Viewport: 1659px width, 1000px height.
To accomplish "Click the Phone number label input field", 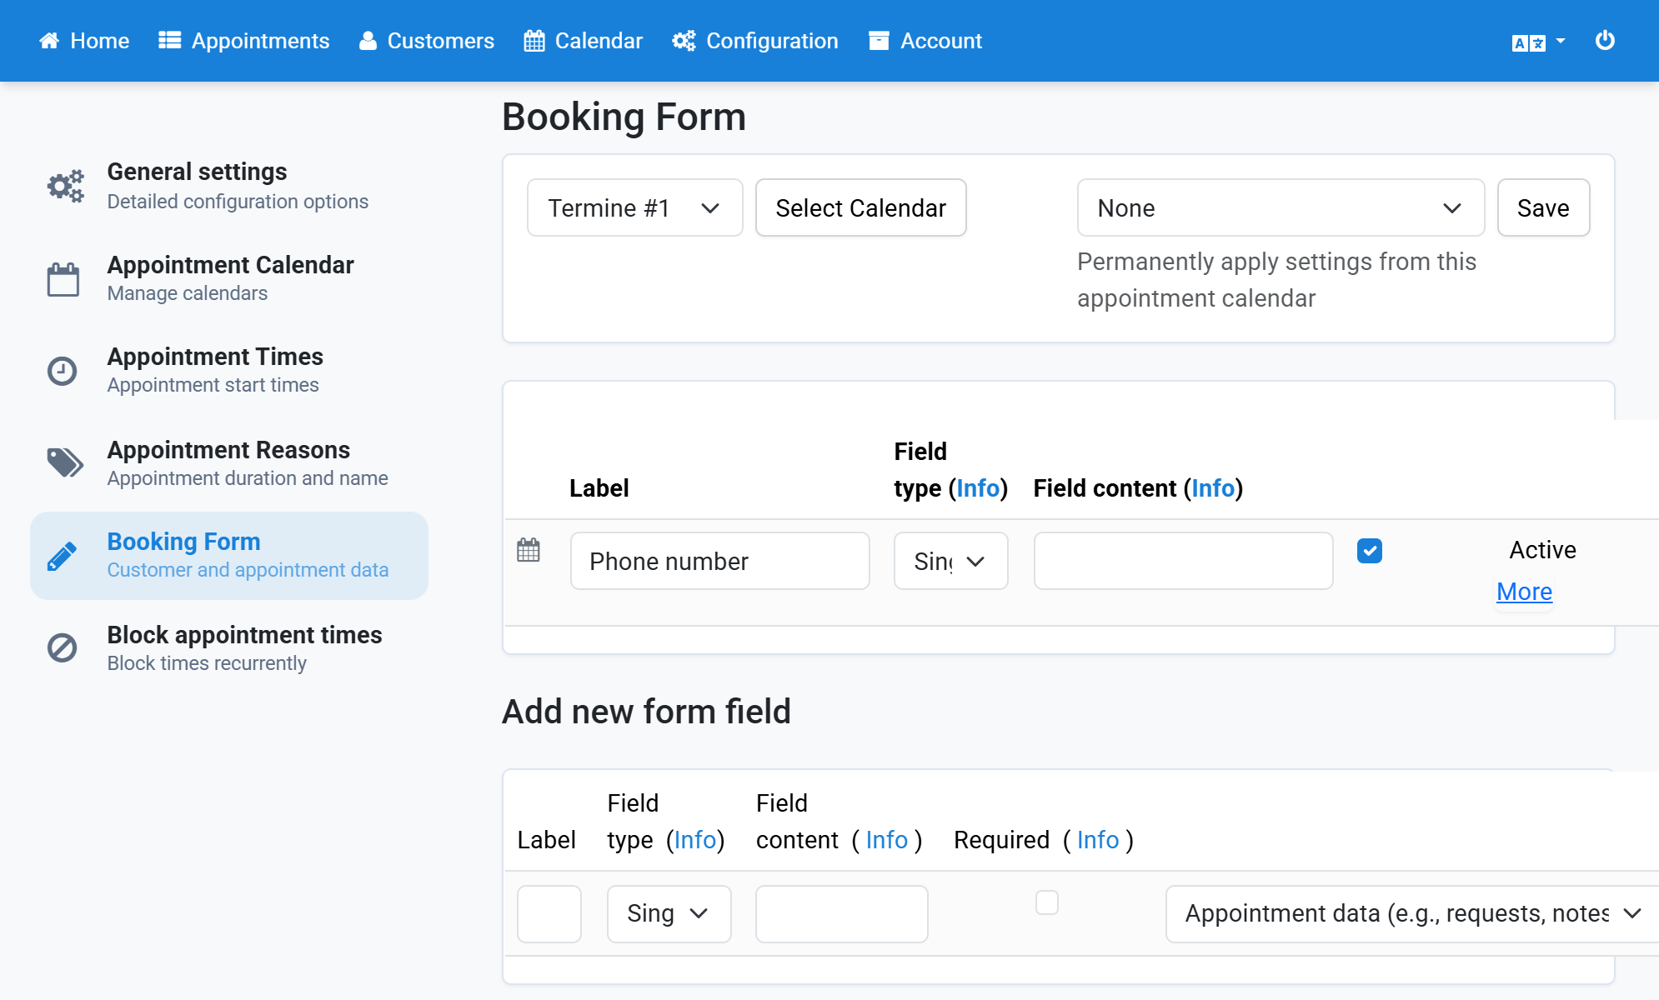I will [x=720, y=561].
